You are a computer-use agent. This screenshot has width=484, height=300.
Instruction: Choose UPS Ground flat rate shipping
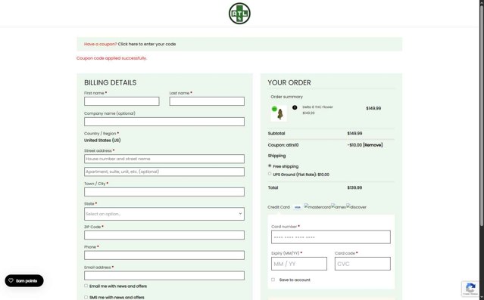(270, 174)
